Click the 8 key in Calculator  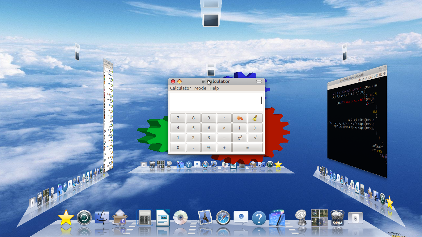tap(193, 118)
